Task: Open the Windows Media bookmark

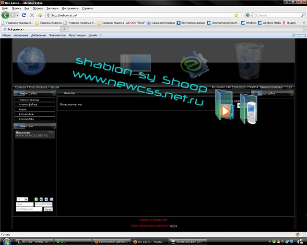Action: 270,23
